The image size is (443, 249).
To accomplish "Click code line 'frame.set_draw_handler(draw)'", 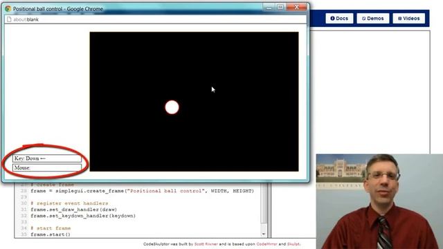I will (73, 210).
